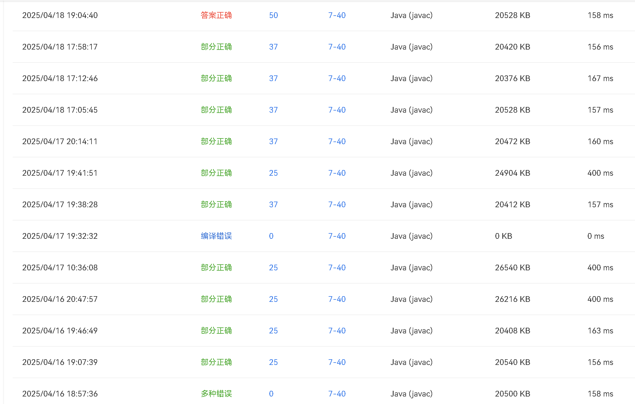This screenshot has width=635, height=404.
Task: Select the 2025/04/17 19:41:51 timestamp row
Action: pyautogui.click(x=60, y=173)
